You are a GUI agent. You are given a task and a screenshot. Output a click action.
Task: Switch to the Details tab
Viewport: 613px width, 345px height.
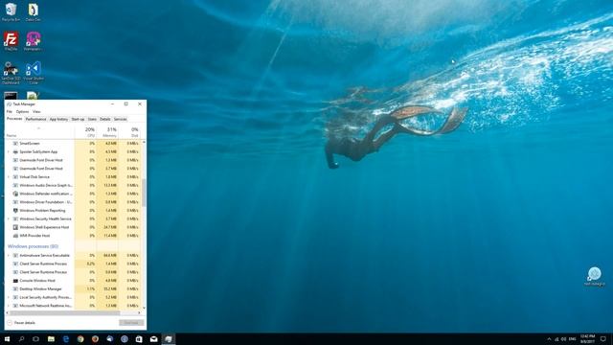pos(104,119)
